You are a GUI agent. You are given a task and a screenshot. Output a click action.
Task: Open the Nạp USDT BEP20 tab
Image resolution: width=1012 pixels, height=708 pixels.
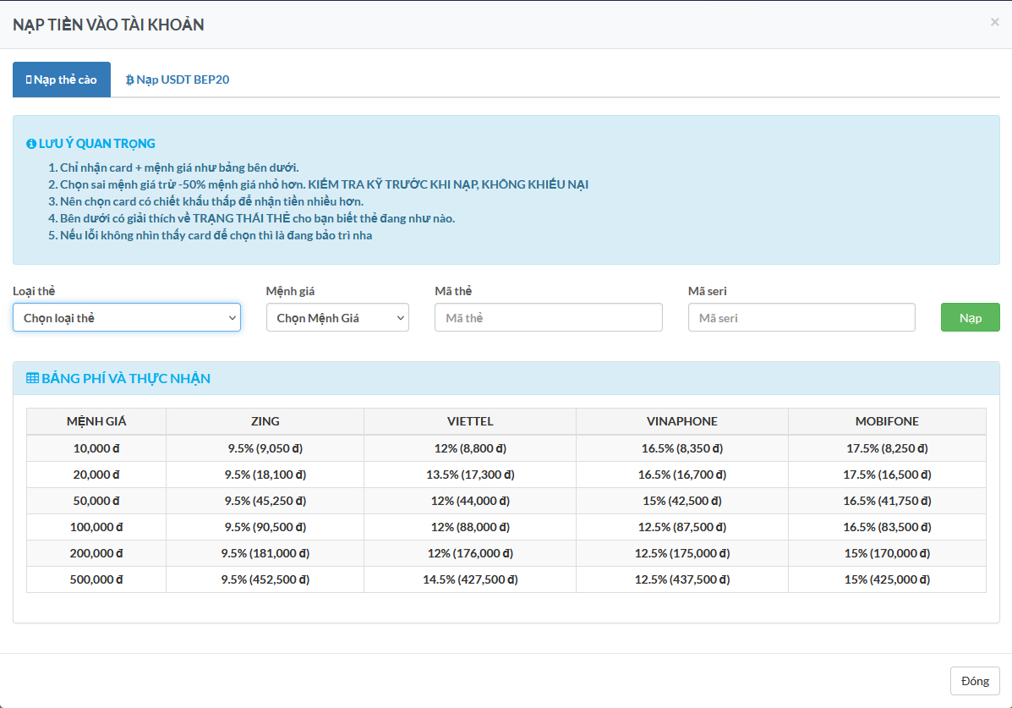coord(178,80)
